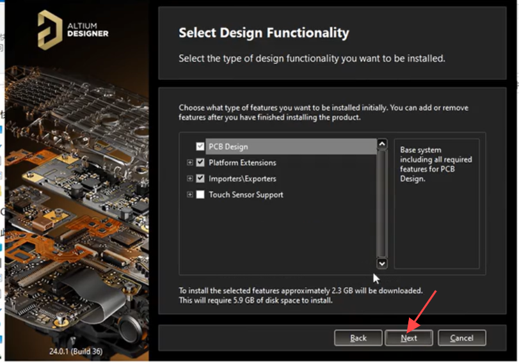Screen dimensions: 519x362
Task: Toggle the Platform Extensions checkbox
Action: point(200,162)
